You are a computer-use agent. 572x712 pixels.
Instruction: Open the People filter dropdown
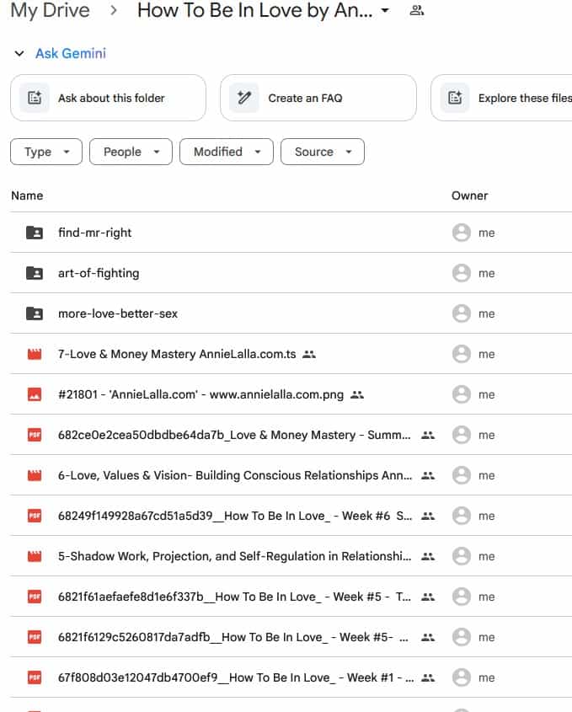tap(131, 152)
